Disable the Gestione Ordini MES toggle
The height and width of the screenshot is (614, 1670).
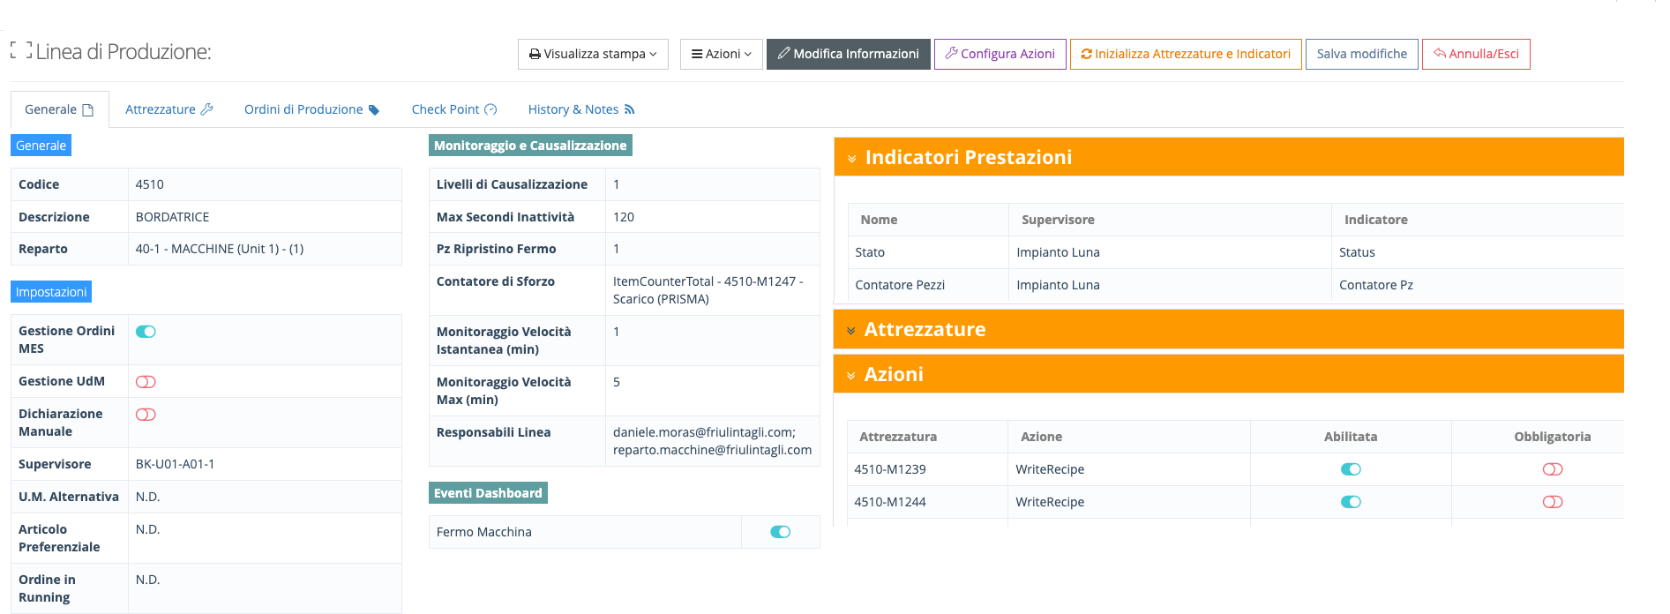click(x=146, y=332)
